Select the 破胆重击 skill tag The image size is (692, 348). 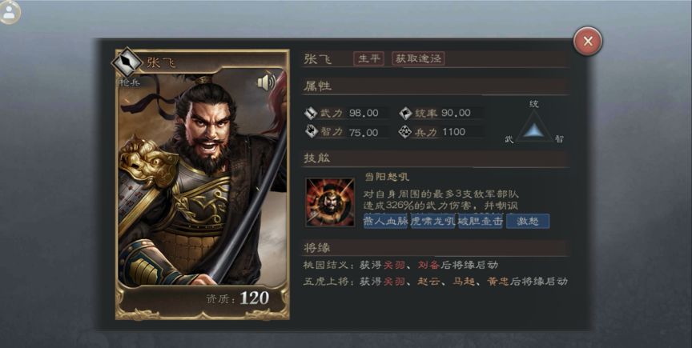481,221
